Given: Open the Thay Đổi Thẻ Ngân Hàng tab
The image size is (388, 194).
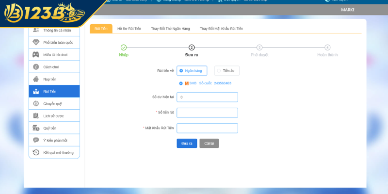Looking at the screenshot, I should 170,29.
